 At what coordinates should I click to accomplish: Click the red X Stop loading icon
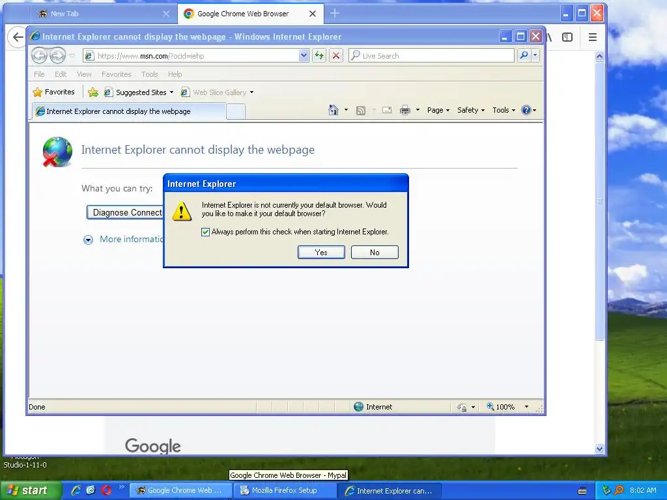(x=336, y=55)
